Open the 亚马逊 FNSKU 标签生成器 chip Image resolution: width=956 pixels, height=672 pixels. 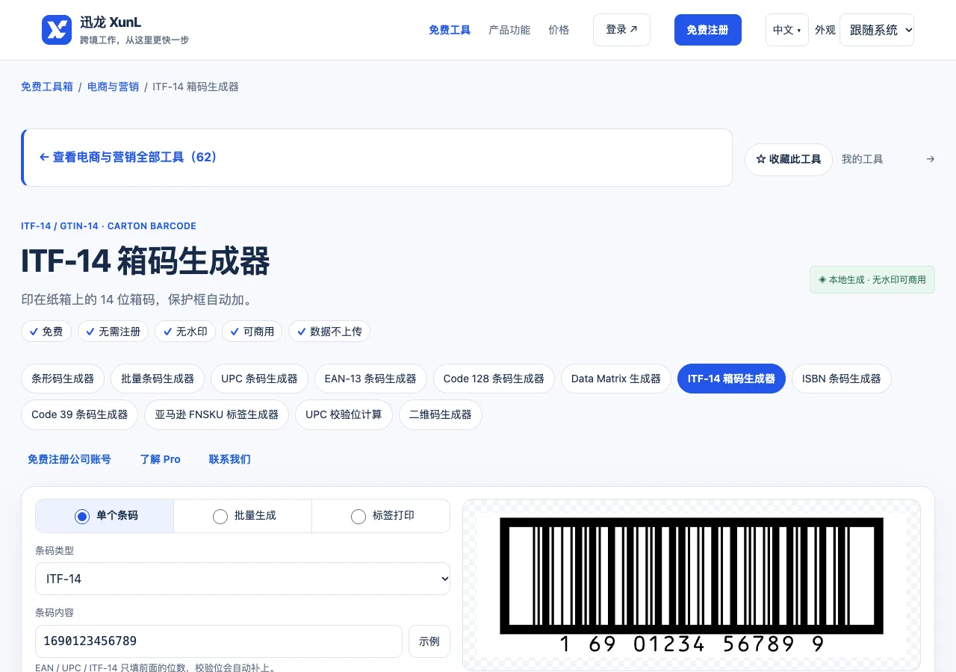coord(217,414)
